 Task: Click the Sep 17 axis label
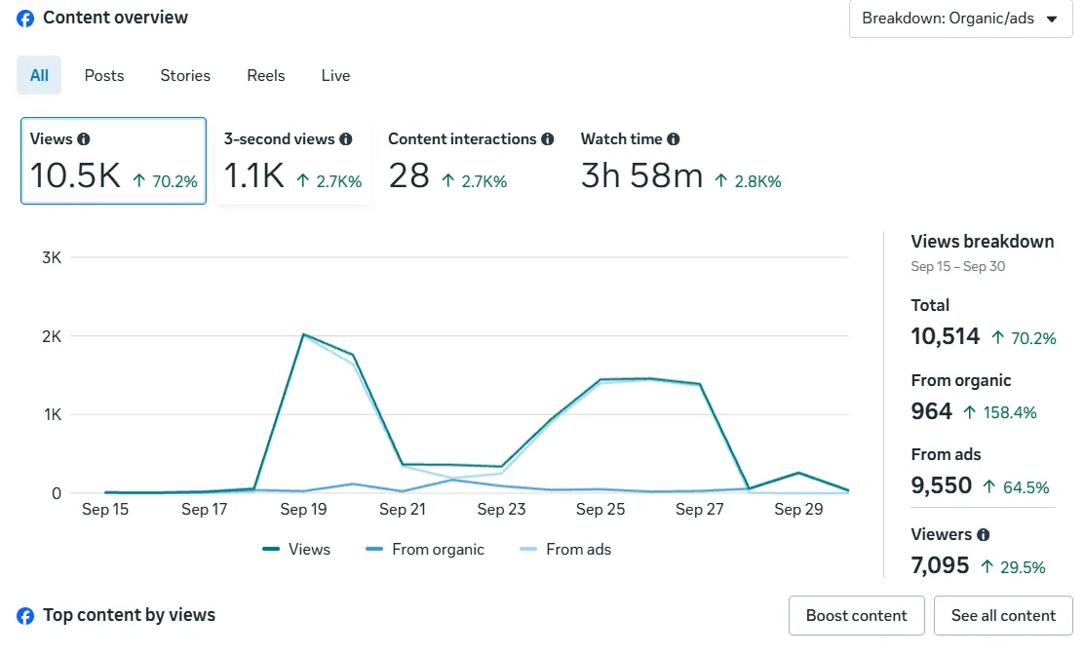(x=204, y=510)
